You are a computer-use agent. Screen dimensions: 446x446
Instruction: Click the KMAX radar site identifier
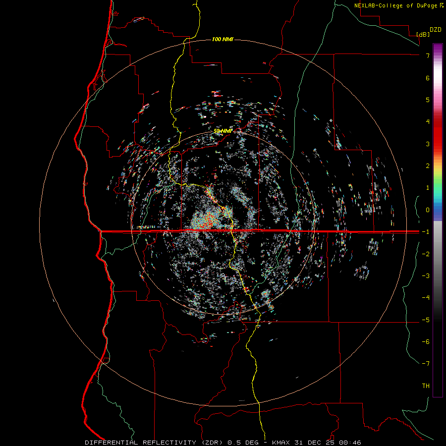[281, 443]
